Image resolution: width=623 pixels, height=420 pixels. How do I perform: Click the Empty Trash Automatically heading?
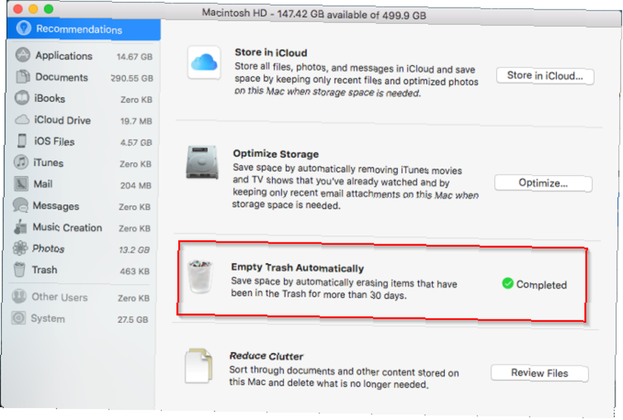click(297, 268)
